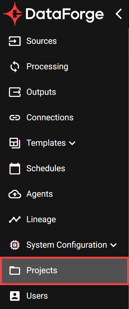
Task: Click the Templates layout icon
Action: 15,143
